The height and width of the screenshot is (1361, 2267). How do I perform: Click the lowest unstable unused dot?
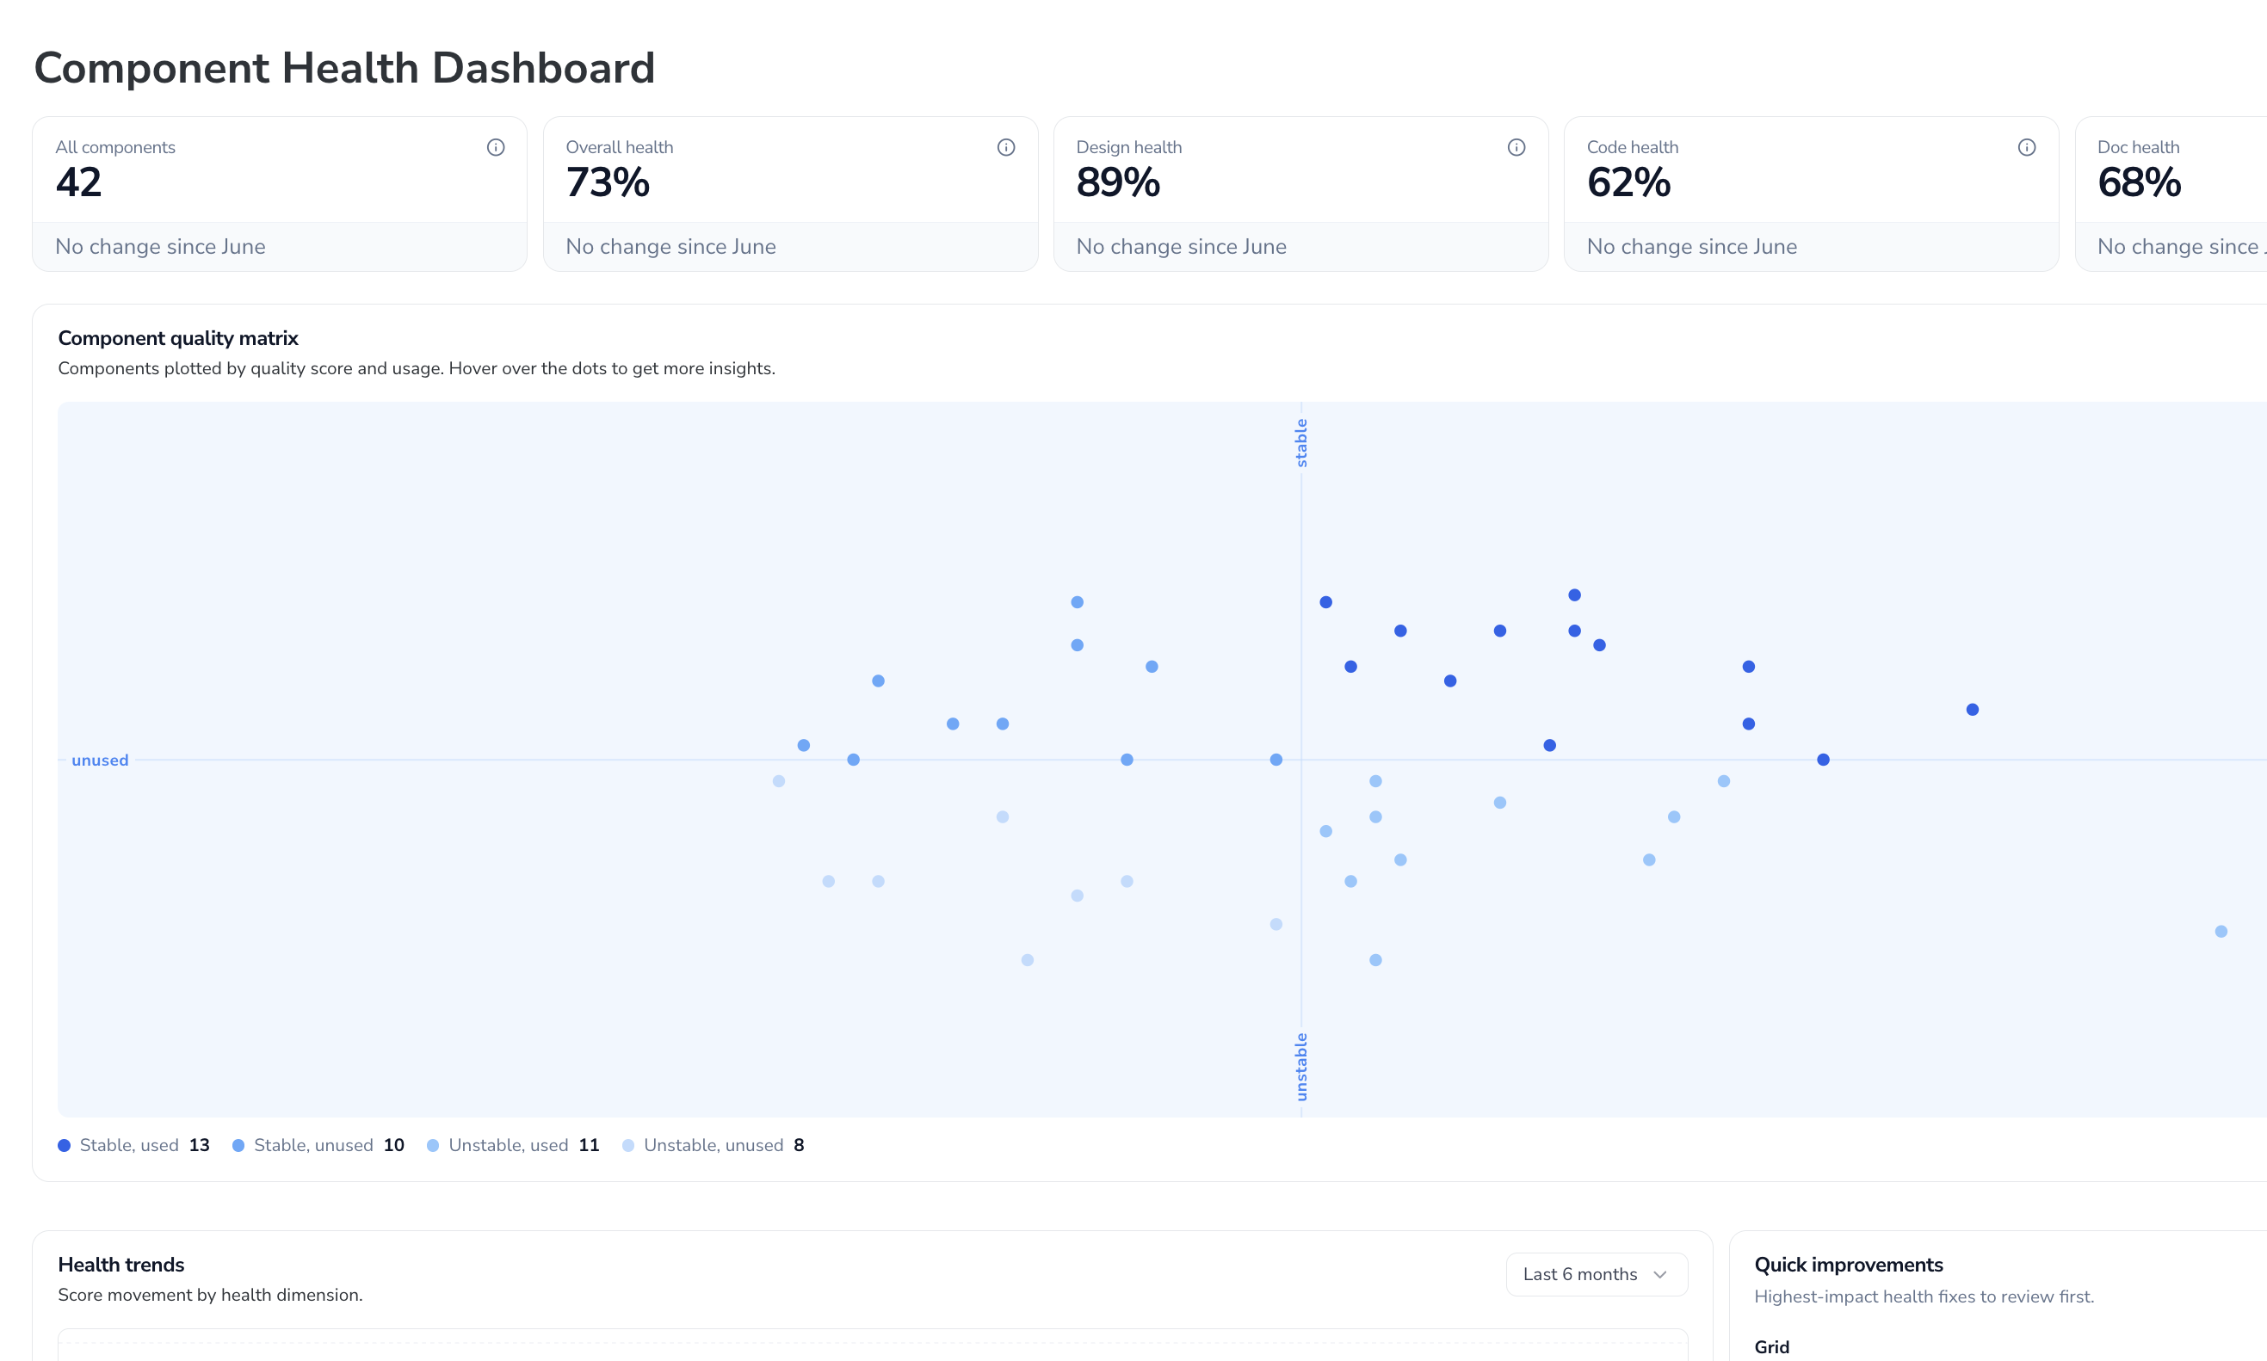tap(1028, 960)
